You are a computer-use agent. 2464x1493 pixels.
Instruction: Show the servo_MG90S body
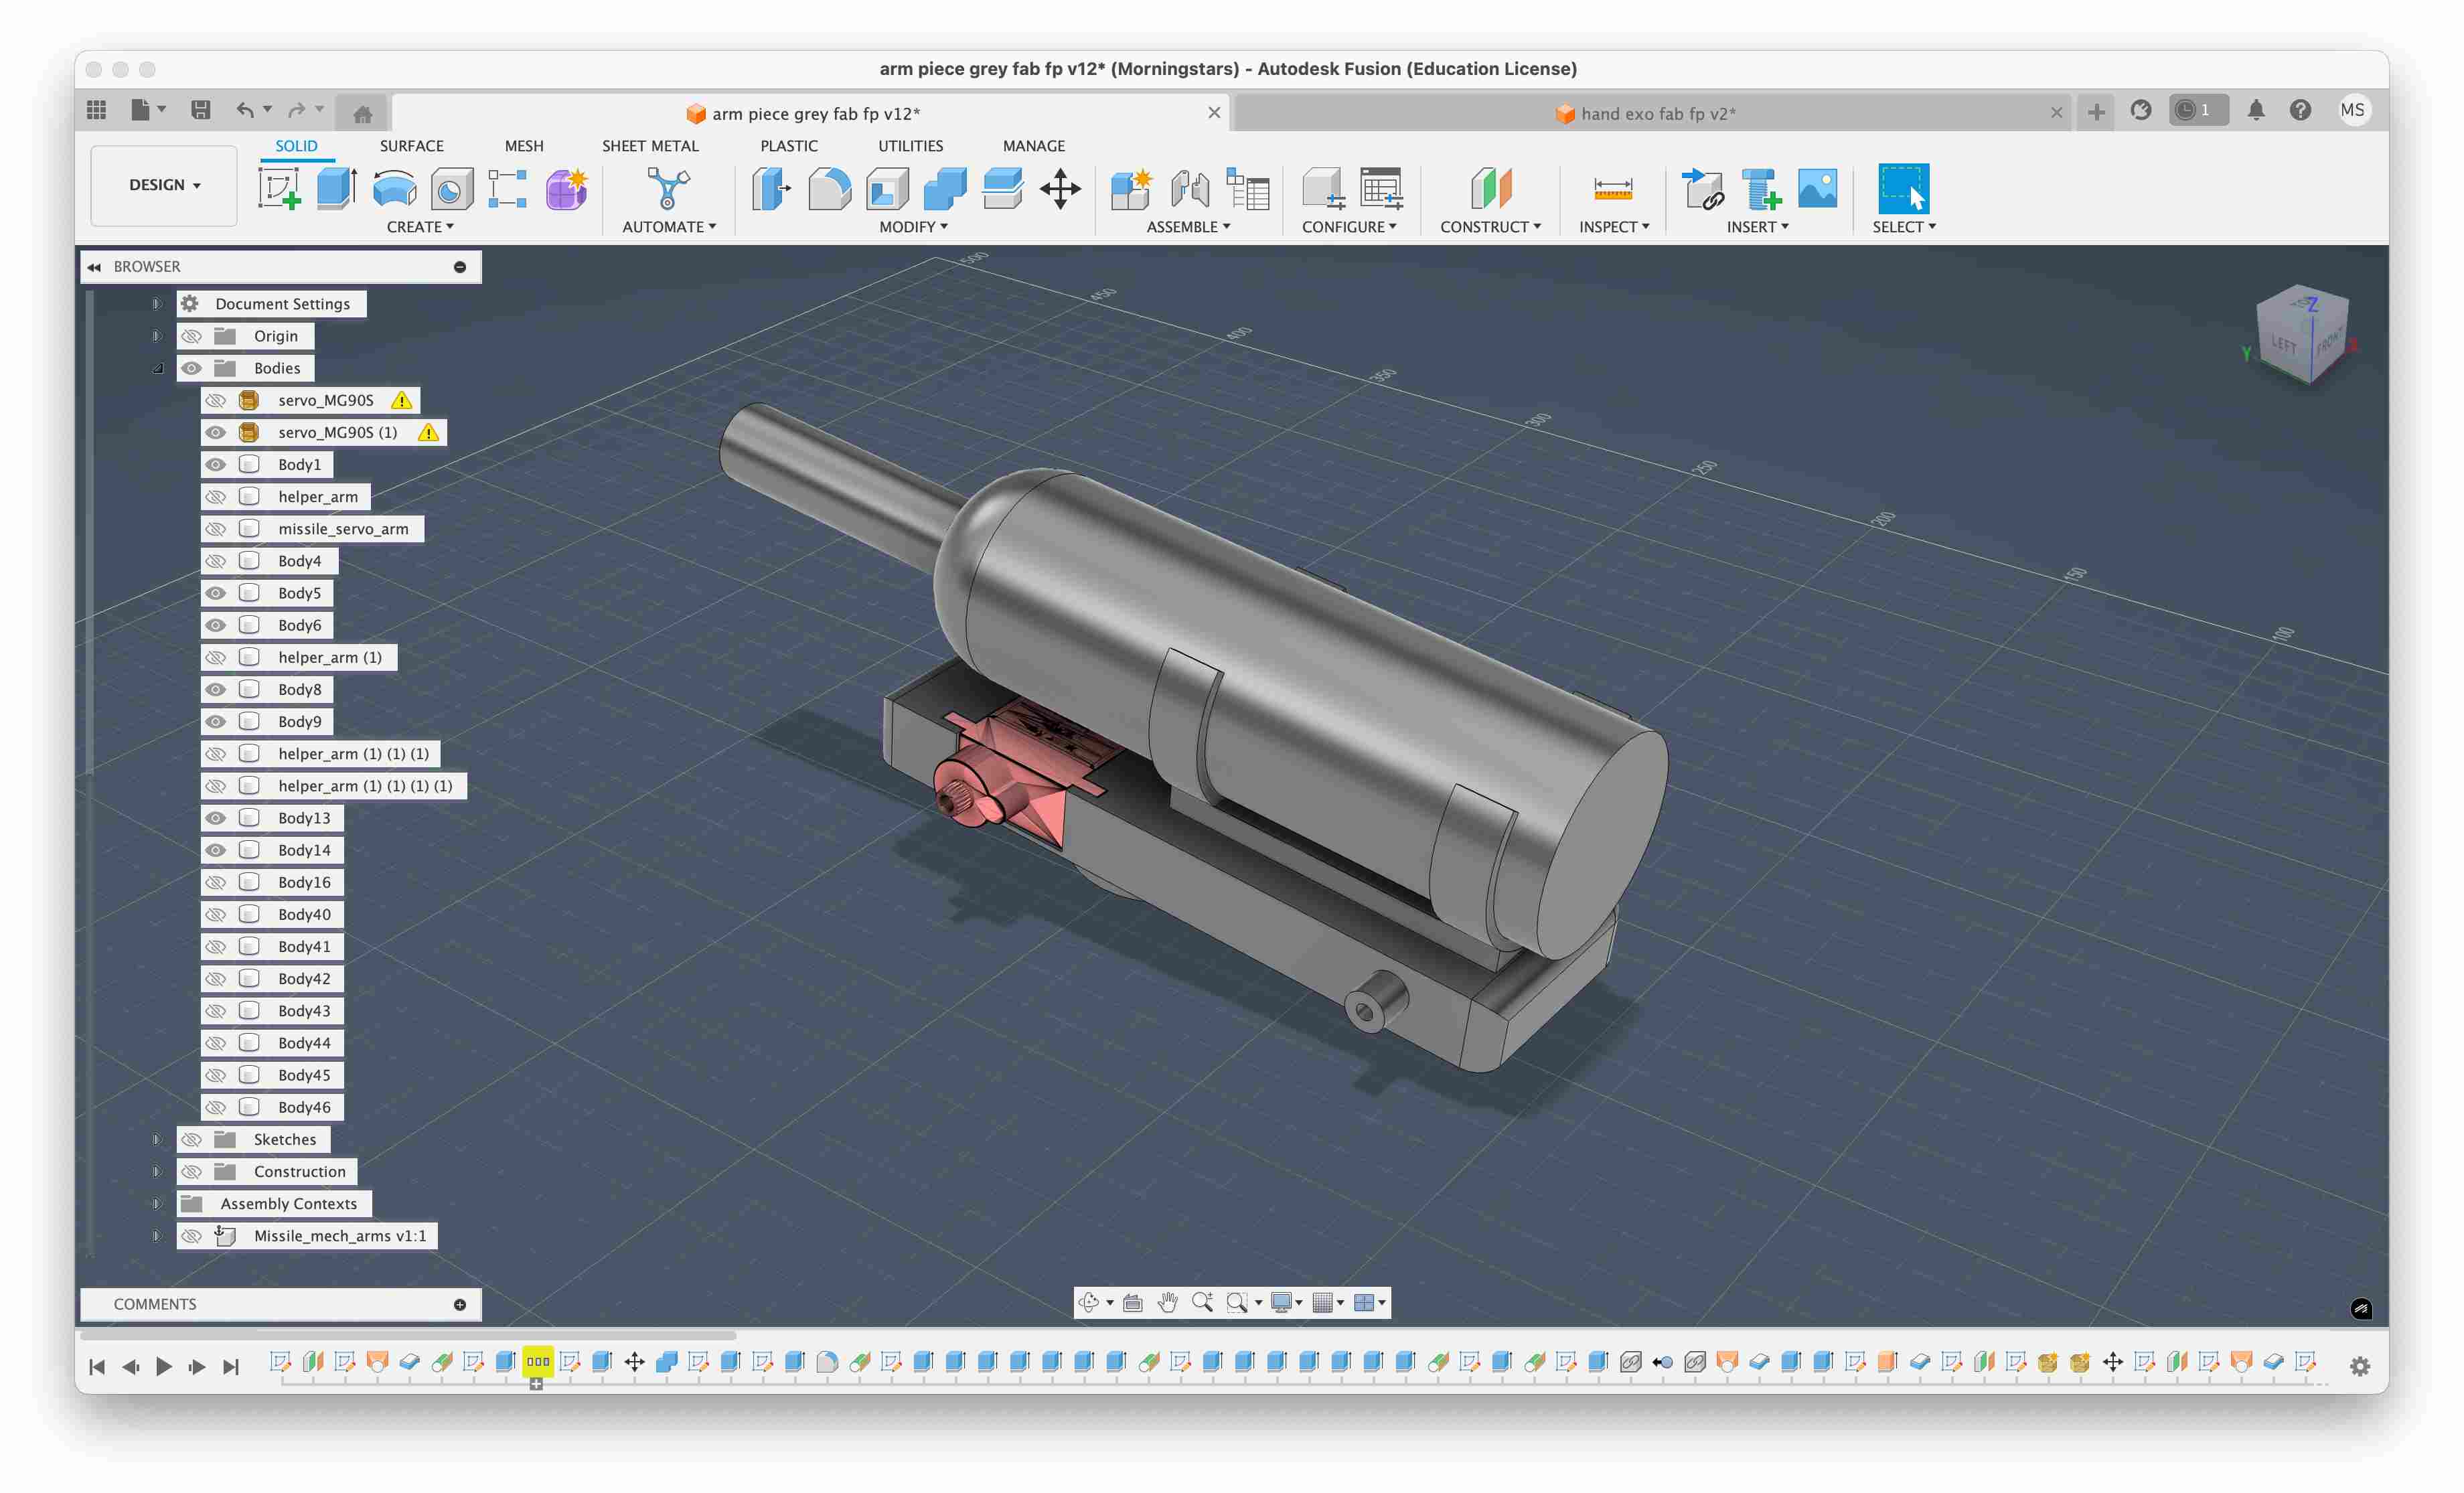215,400
